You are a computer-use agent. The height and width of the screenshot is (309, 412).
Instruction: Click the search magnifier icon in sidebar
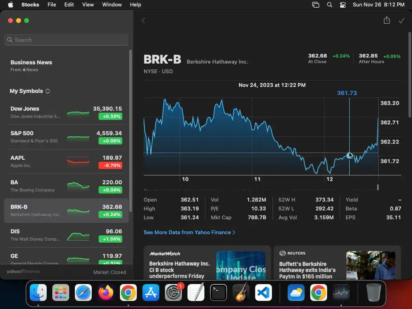10,40
